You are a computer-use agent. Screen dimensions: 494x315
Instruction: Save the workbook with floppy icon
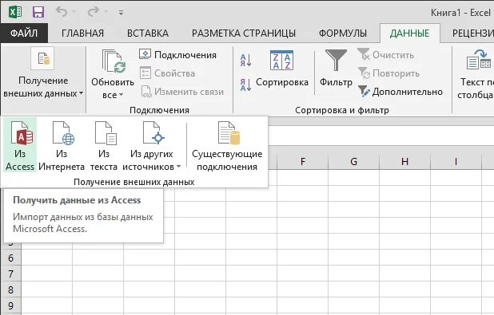pyautogui.click(x=38, y=12)
